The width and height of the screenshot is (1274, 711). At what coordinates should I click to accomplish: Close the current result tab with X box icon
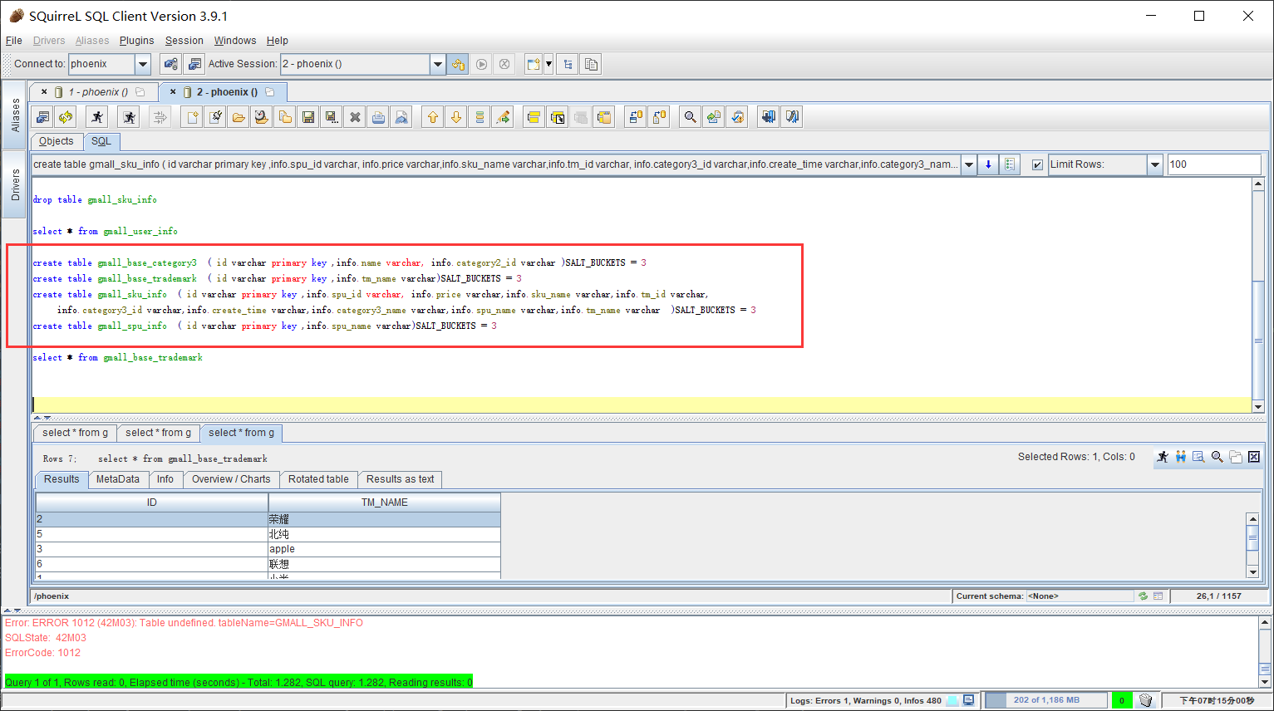tap(1254, 457)
